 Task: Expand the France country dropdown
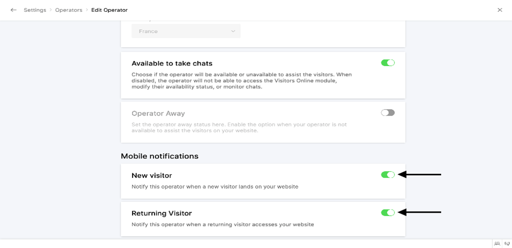pyautogui.click(x=186, y=31)
